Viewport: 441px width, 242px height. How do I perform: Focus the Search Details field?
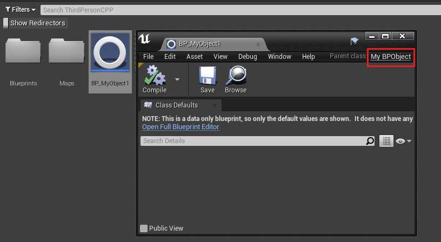tap(257, 141)
